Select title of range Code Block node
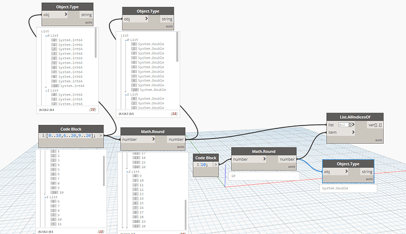Viewport: 406px width, 234px height. [71, 129]
